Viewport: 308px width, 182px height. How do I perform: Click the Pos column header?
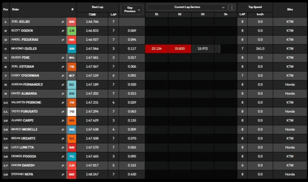pyautogui.click(x=5, y=9)
